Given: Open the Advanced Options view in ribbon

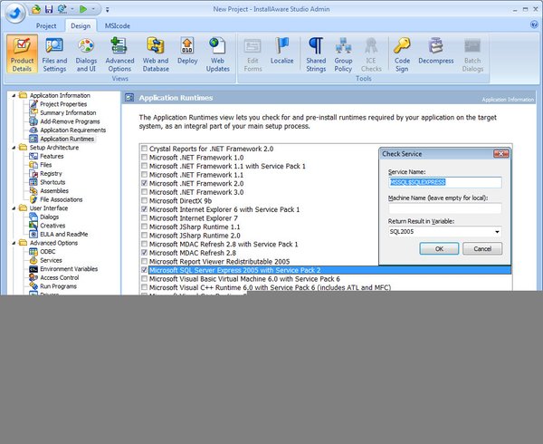Looking at the screenshot, I should [119, 54].
